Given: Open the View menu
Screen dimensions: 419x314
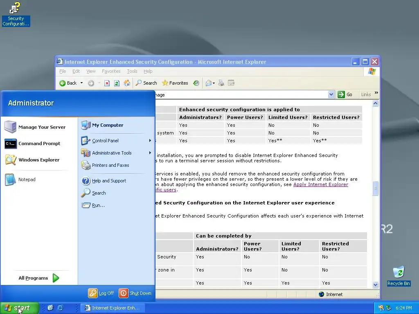Looking at the screenshot, I should coord(91,71).
